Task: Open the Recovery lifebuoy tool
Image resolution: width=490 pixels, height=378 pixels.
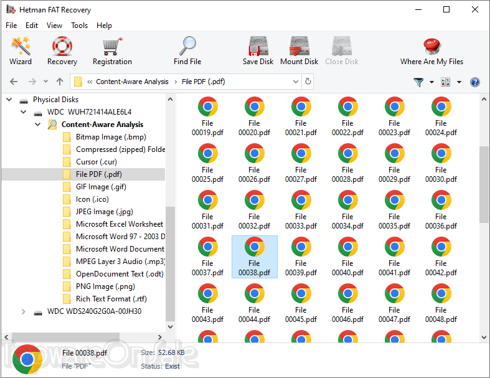Action: (62, 51)
